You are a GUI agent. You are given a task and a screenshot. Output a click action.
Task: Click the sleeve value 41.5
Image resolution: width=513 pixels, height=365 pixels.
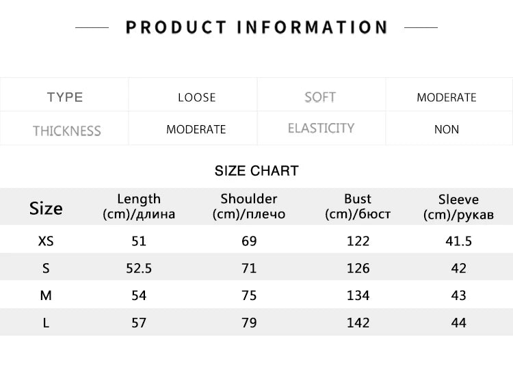click(x=458, y=241)
